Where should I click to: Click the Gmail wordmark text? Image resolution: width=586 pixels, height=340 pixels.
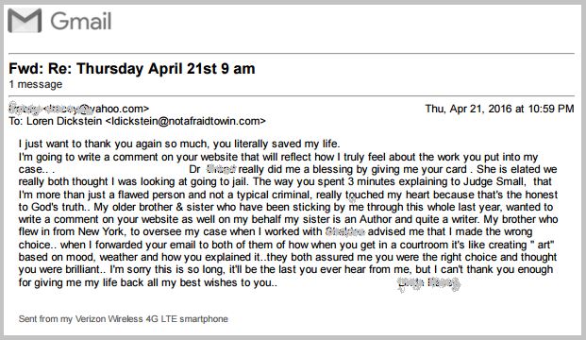point(81,21)
